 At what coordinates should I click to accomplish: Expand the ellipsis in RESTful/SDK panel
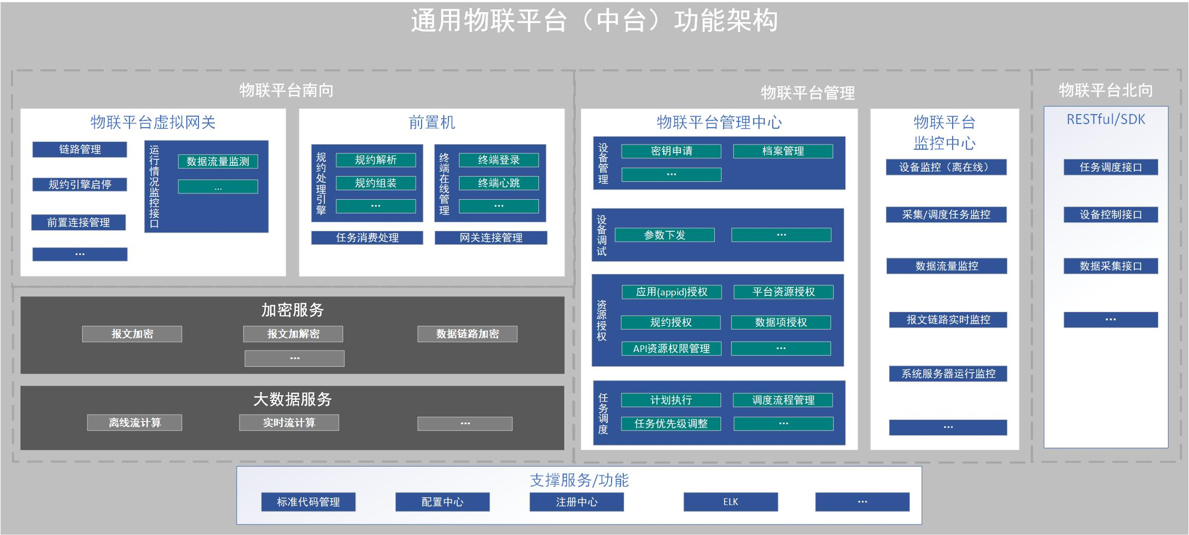(x=1110, y=318)
